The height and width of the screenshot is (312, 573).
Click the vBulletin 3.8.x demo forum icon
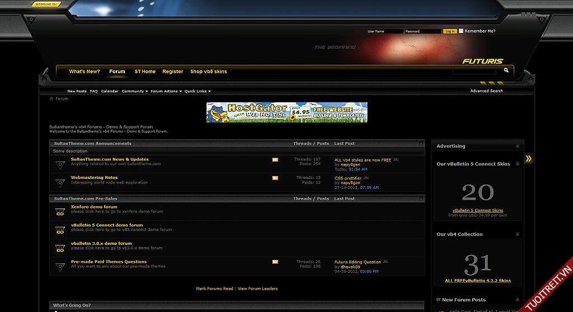pos(60,248)
